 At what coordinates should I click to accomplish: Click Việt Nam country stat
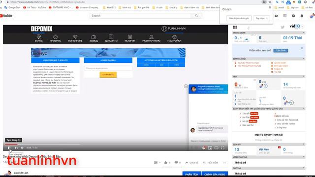[264, 149]
